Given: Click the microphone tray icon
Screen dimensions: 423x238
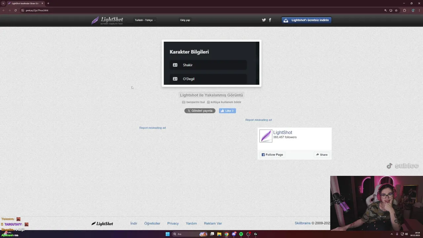Looking at the screenshot, I should pyautogui.click(x=397, y=234).
